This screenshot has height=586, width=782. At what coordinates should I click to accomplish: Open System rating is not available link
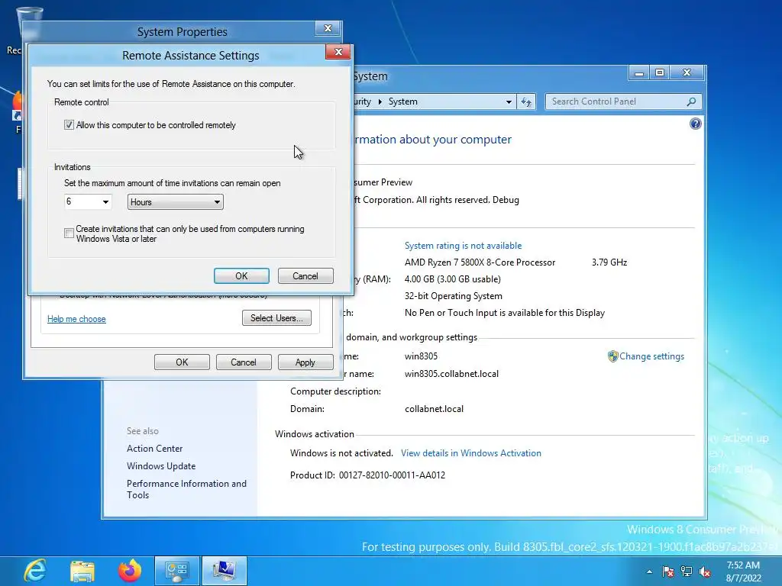pyautogui.click(x=463, y=246)
